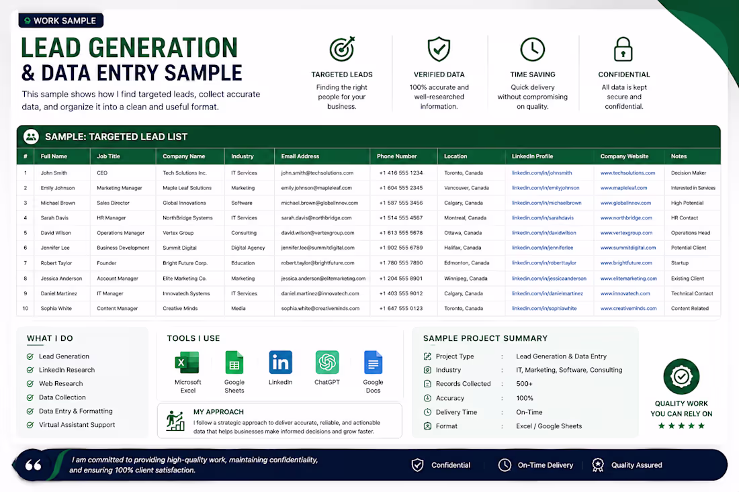Screen dimensions: 739x492
Task: Click the Time Saving clock icon
Action: (532, 50)
